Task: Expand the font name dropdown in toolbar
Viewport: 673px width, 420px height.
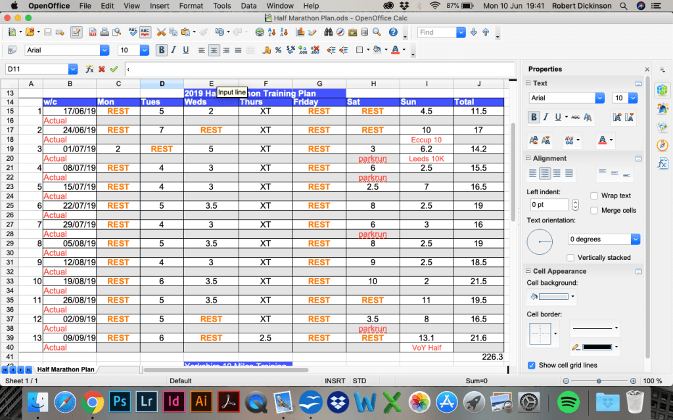Action: pyautogui.click(x=104, y=50)
